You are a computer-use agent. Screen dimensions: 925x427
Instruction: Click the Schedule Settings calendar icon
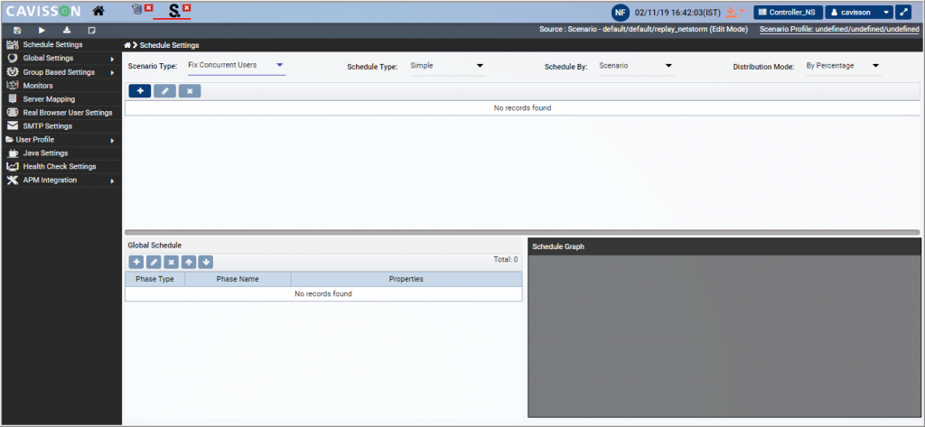[x=12, y=45]
